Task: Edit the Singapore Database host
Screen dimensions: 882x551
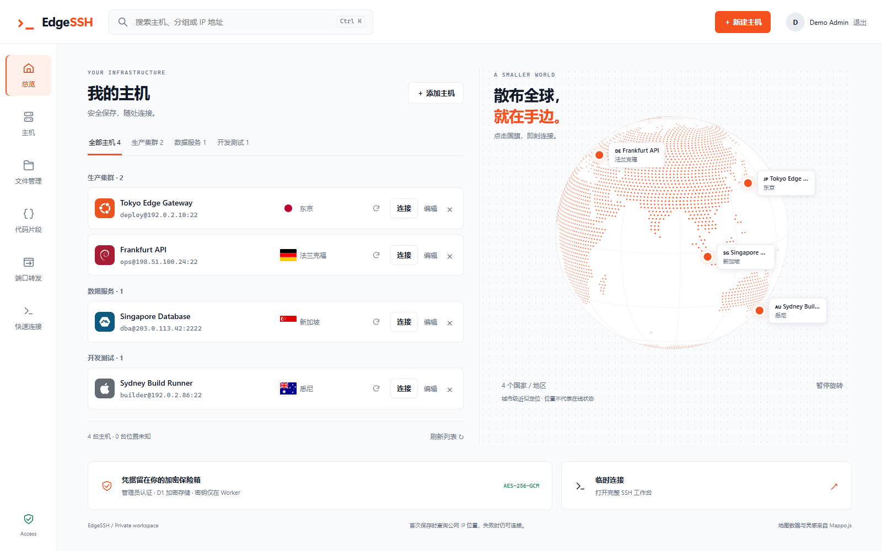Action: tap(431, 322)
